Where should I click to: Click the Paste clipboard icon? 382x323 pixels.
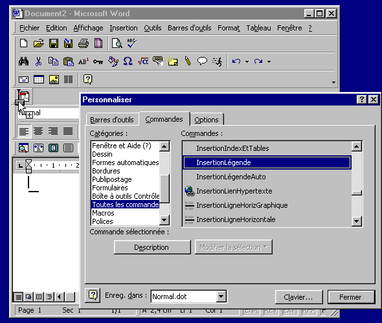(69, 61)
